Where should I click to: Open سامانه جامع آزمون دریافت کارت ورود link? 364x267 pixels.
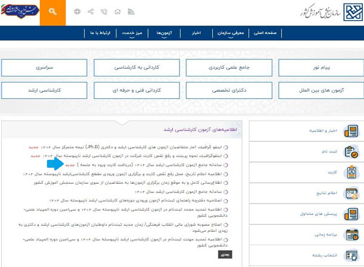tap(149, 165)
